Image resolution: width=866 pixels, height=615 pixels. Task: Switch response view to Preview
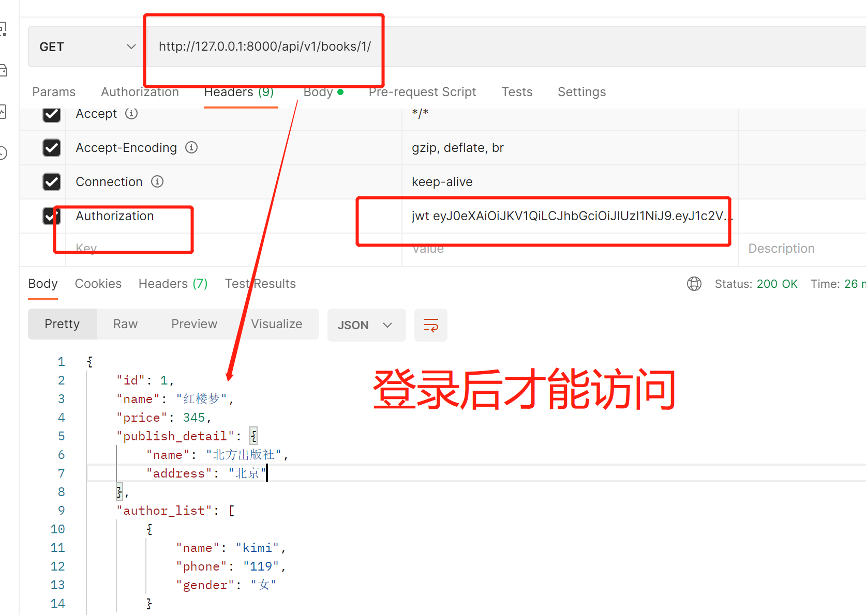[x=194, y=324]
